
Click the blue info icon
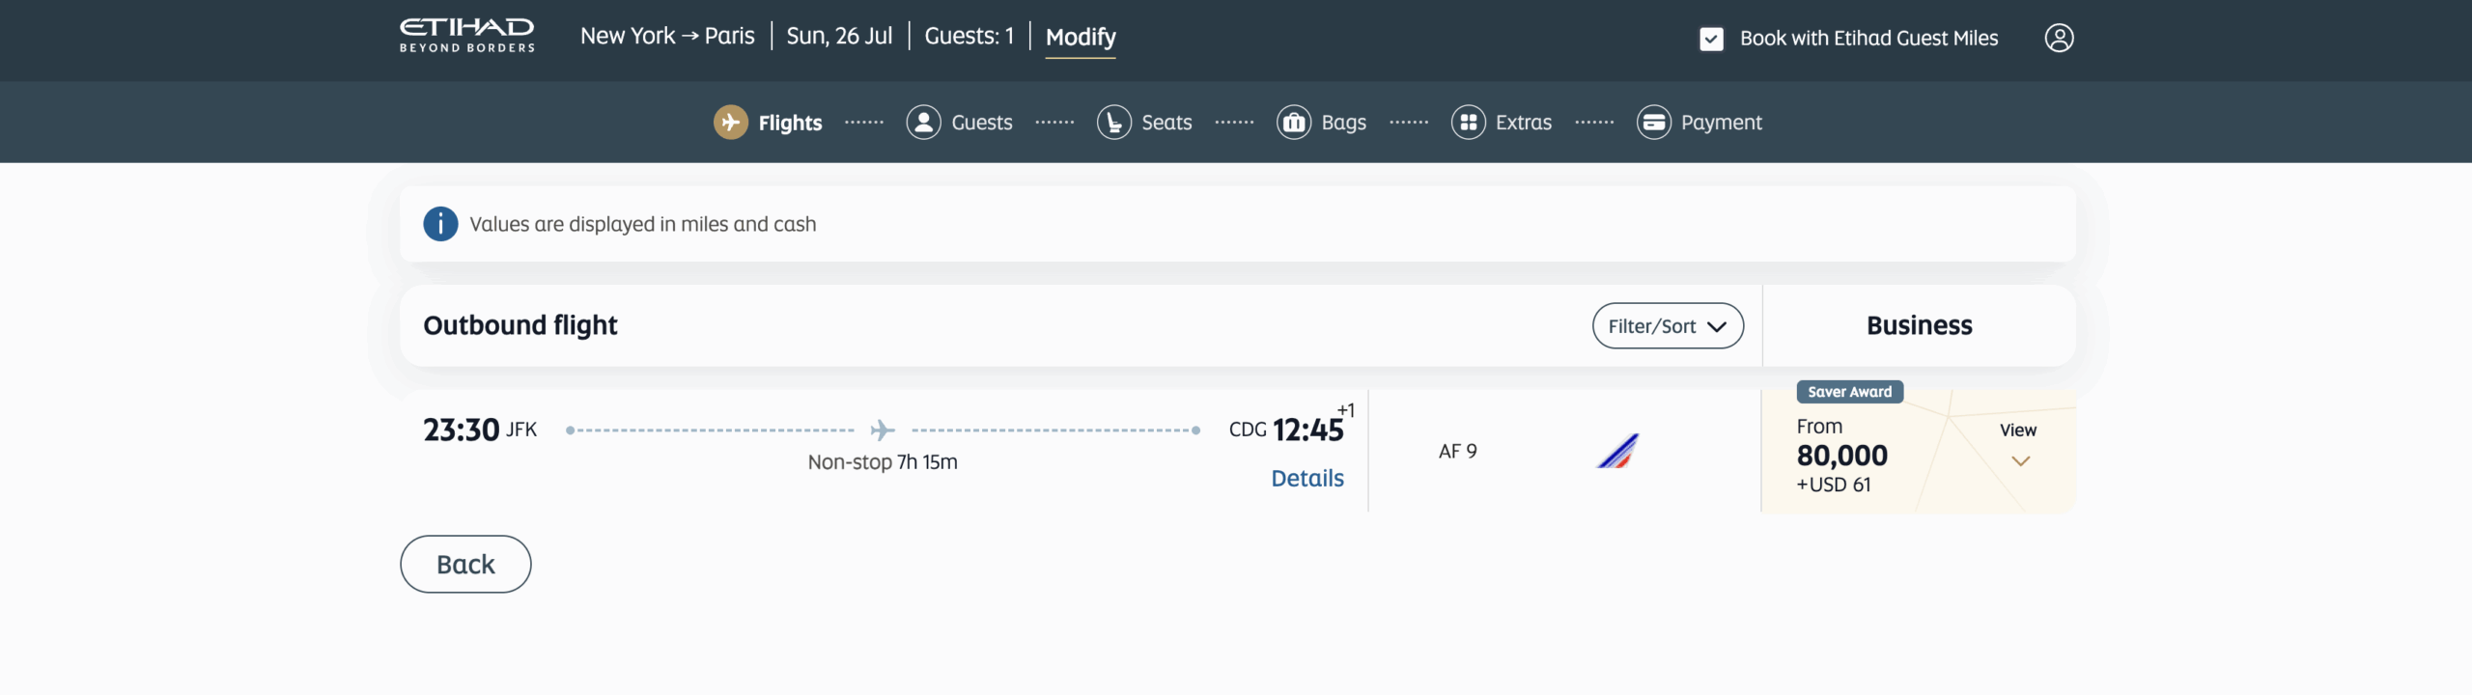click(x=440, y=224)
